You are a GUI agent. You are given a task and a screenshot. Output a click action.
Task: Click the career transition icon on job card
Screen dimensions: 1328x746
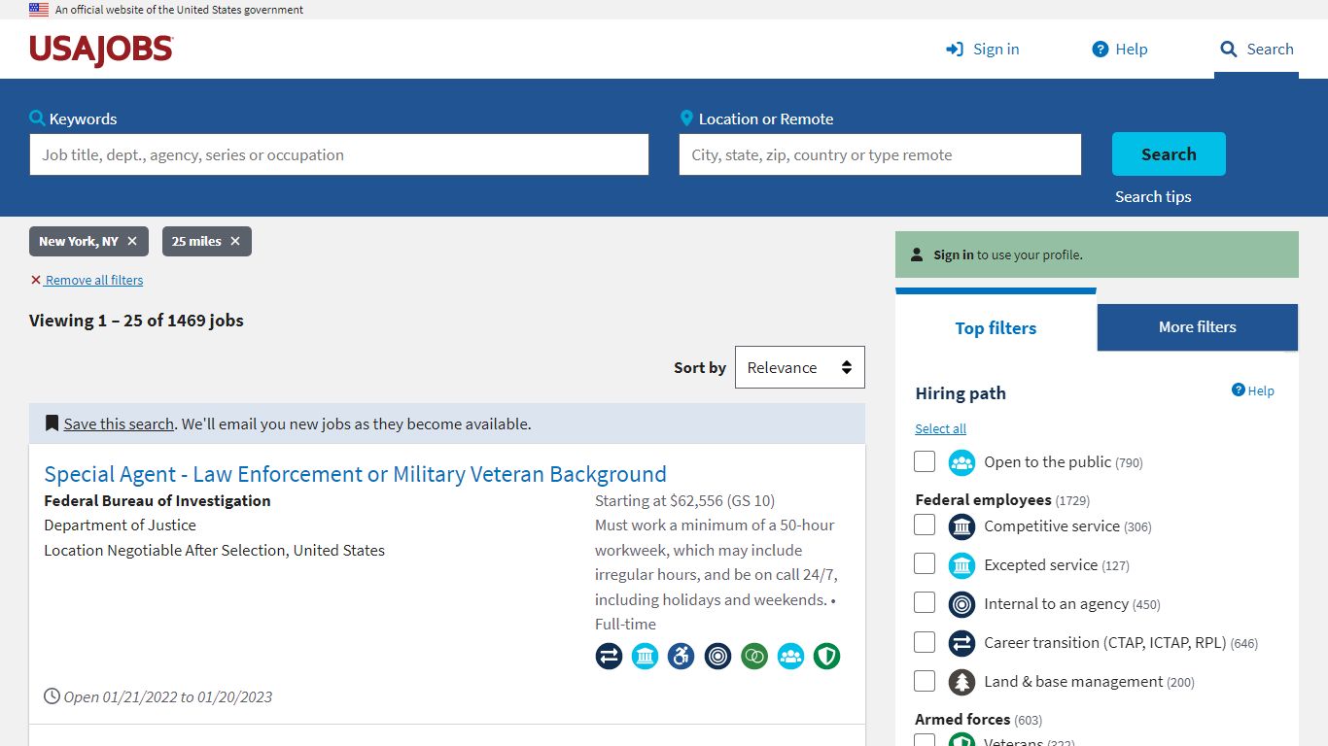tap(609, 657)
